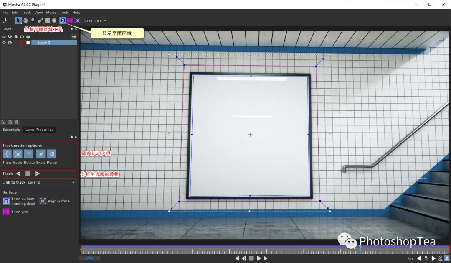Select the ellipse X-Spline shape tool
Screen dimensions: 451x263
54,20
